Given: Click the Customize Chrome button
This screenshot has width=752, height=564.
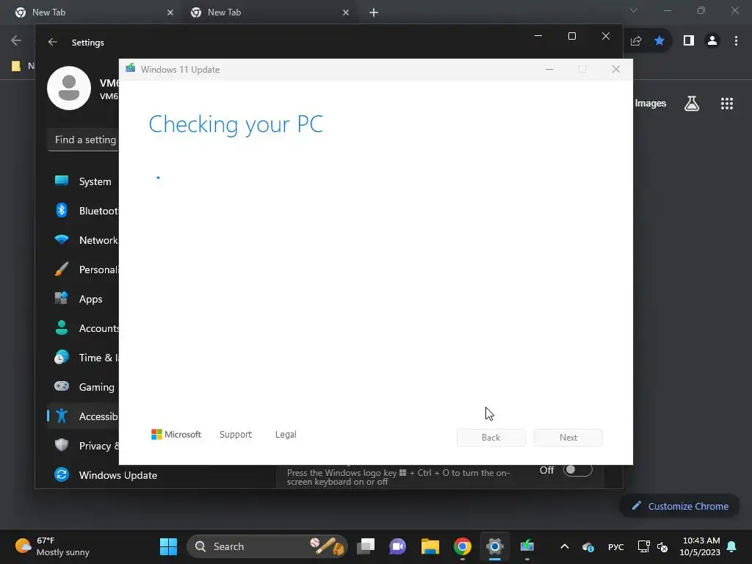Looking at the screenshot, I should click(679, 506).
